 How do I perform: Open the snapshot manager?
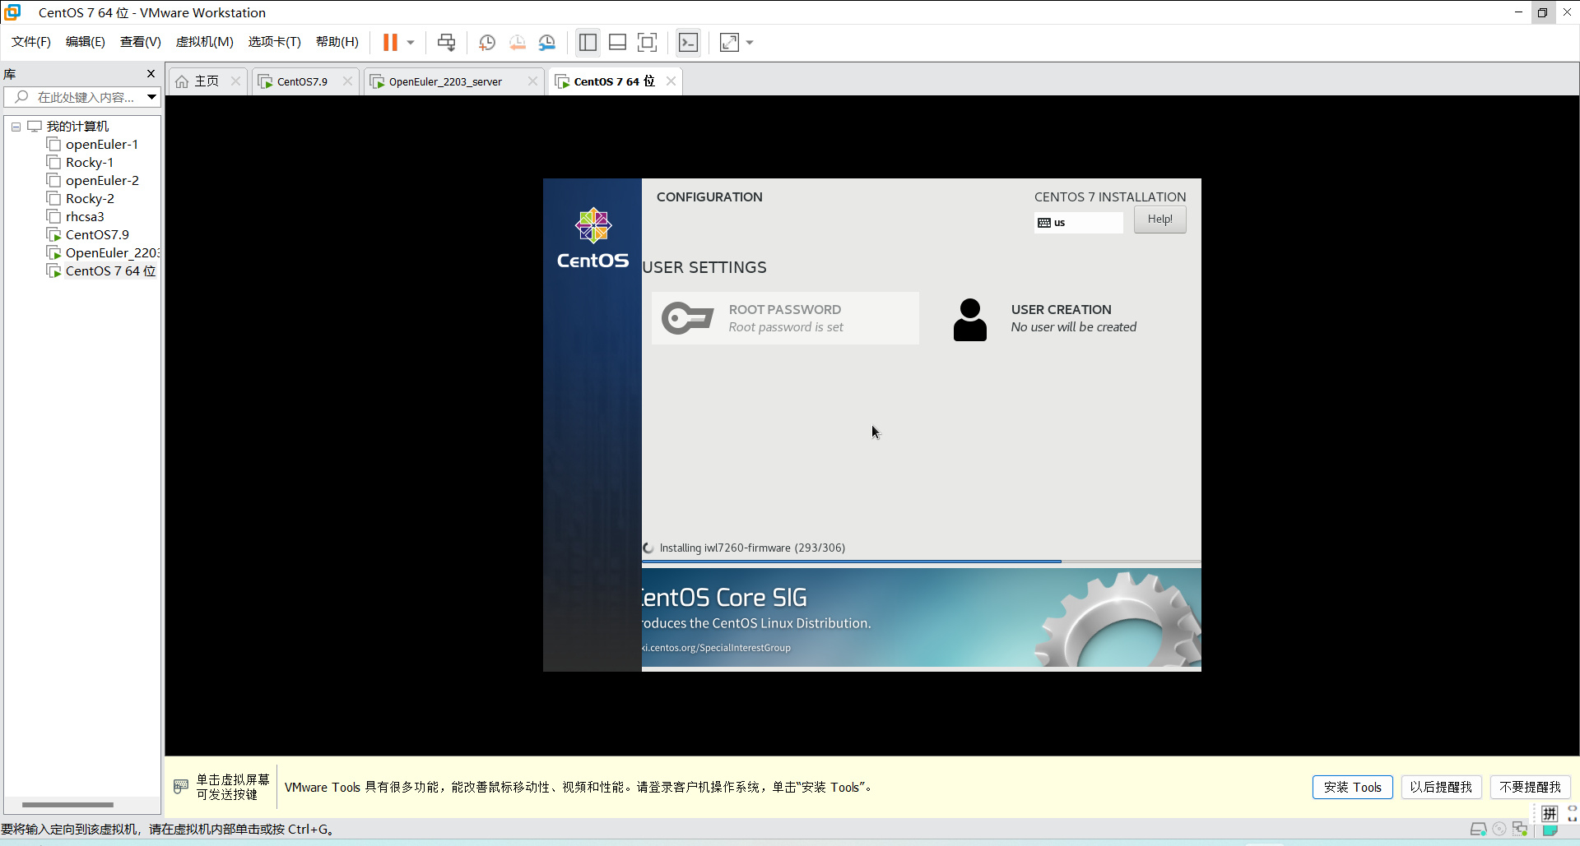click(547, 42)
